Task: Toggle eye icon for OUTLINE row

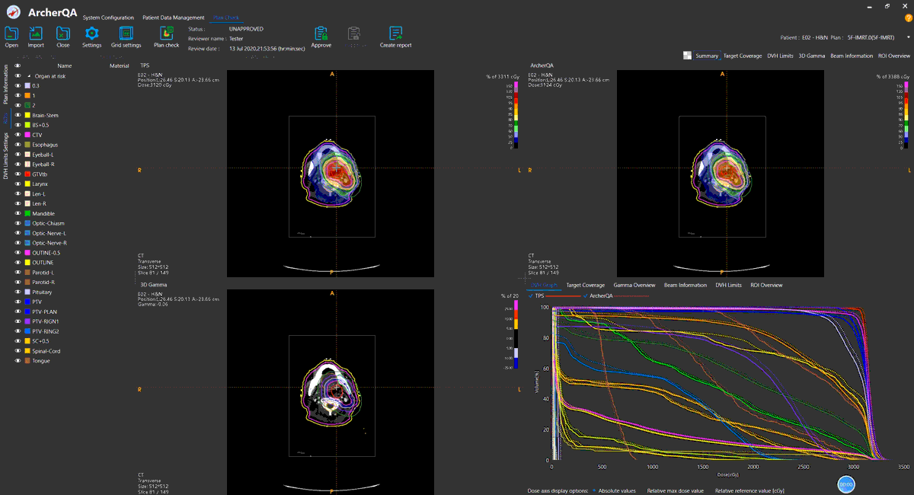Action: click(x=18, y=263)
